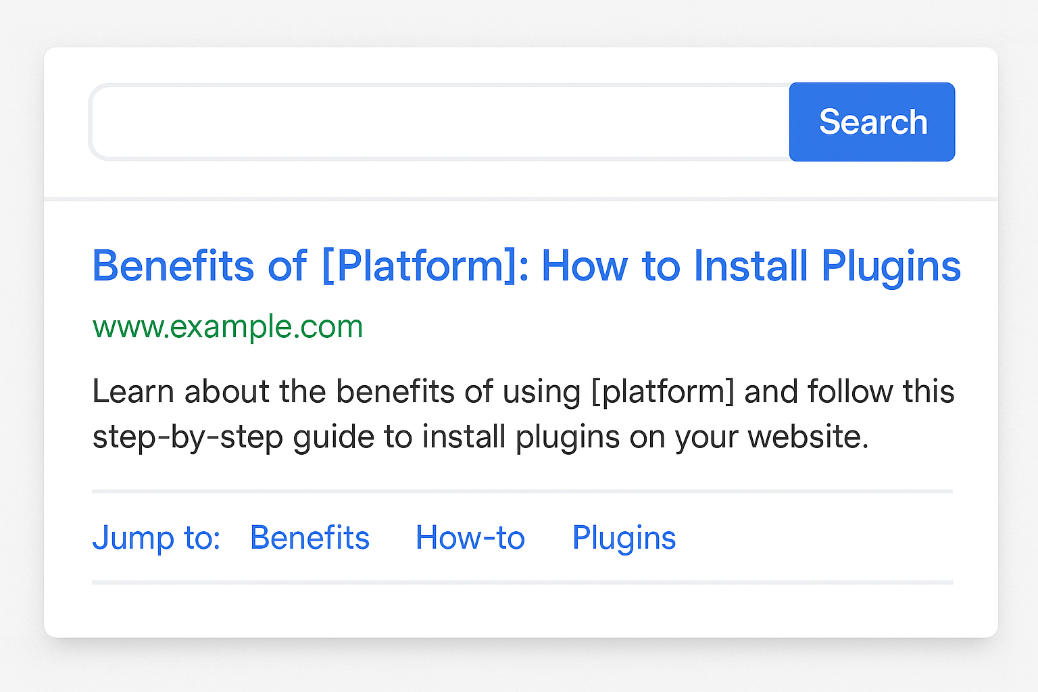
Task: Click the Plugins jump link
Action: (623, 538)
